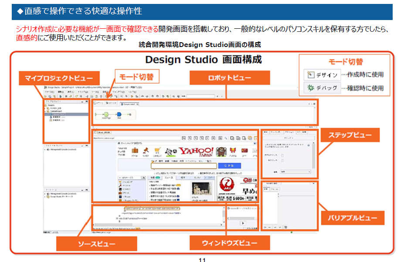This screenshot has width=404, height=262.
Task: Open the Sample.robot tab in robot view
Action: click(x=129, y=104)
